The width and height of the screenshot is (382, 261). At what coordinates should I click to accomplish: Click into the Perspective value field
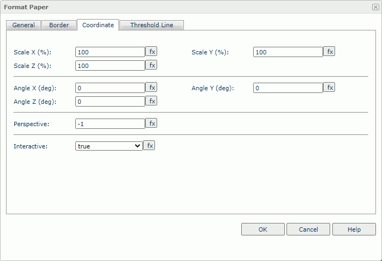click(110, 124)
